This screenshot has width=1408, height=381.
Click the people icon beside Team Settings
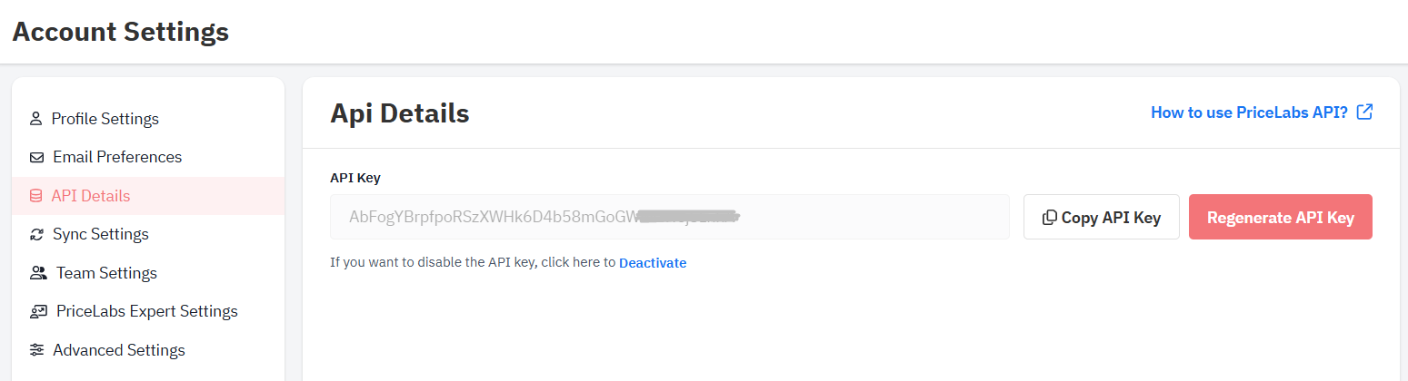[38, 273]
